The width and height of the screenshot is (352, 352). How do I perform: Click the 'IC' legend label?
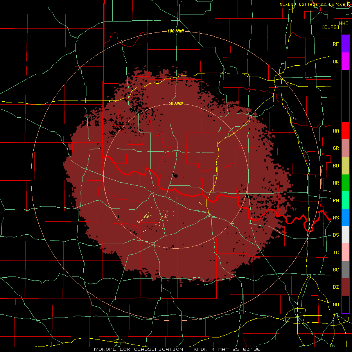pos(336,253)
